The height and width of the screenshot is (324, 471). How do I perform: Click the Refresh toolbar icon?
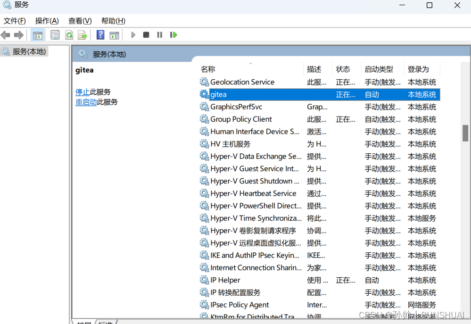[69, 35]
